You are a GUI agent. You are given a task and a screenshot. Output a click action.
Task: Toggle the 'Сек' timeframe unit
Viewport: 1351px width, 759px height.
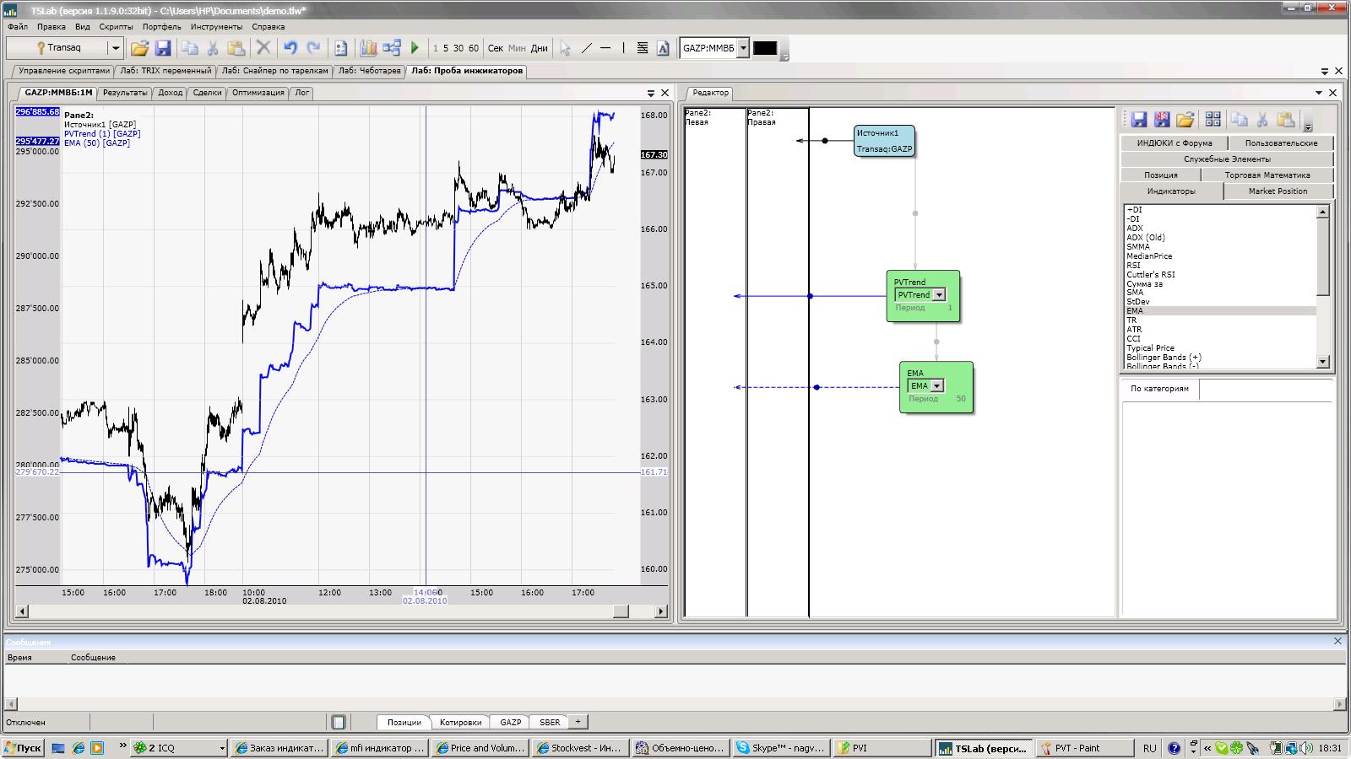pos(496,48)
